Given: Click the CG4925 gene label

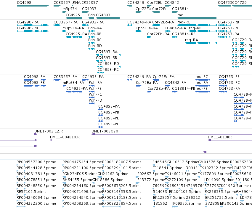Looking at the screenshot, I should tap(73, 15).
